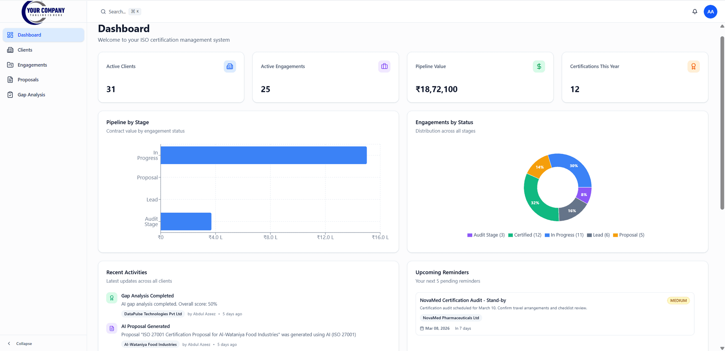
Task: Open the AI Proposal Generated activity
Action: pos(145,326)
